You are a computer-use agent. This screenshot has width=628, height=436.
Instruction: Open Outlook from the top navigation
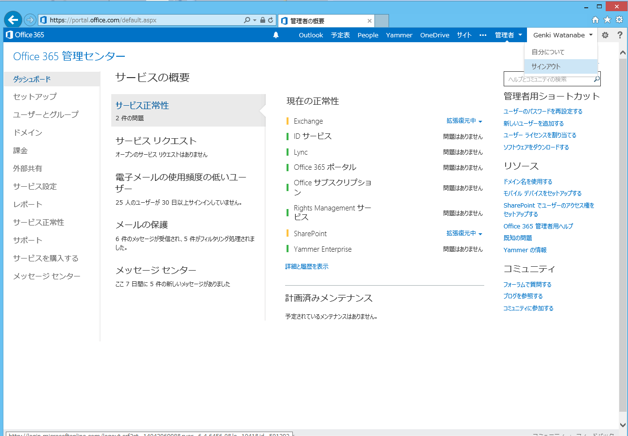[311, 35]
